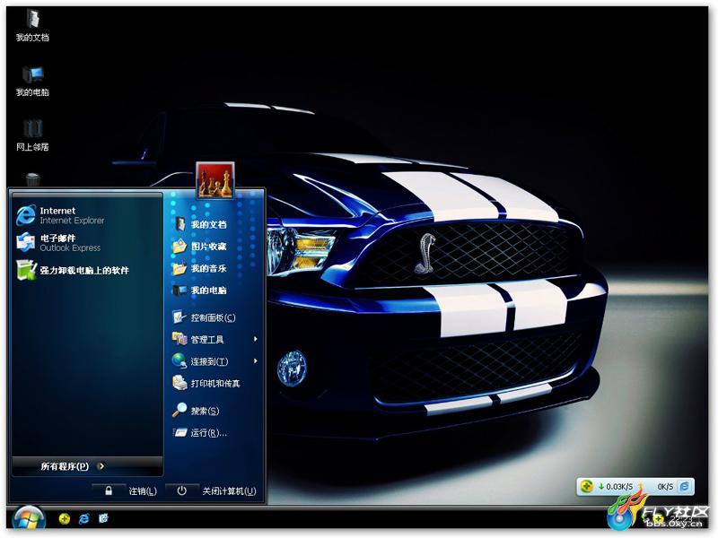The height and width of the screenshot is (538, 718).
Task: Open 打印机和传真 from the Start menu
Action: pyautogui.click(x=206, y=383)
